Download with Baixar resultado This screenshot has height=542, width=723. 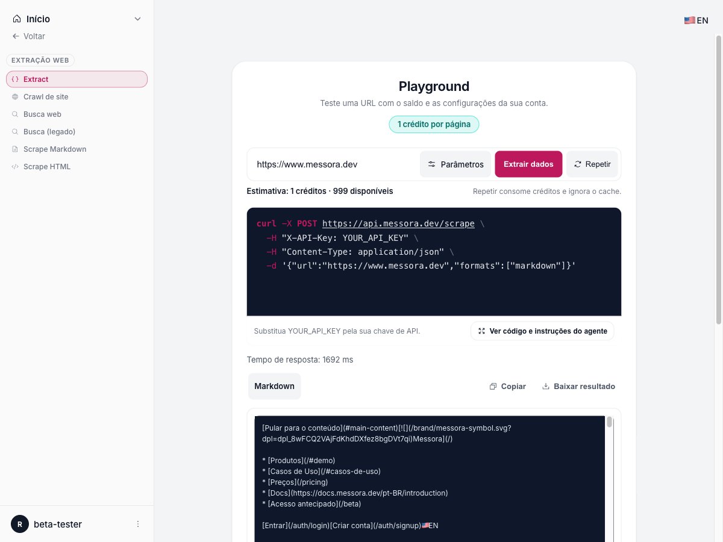coord(578,386)
